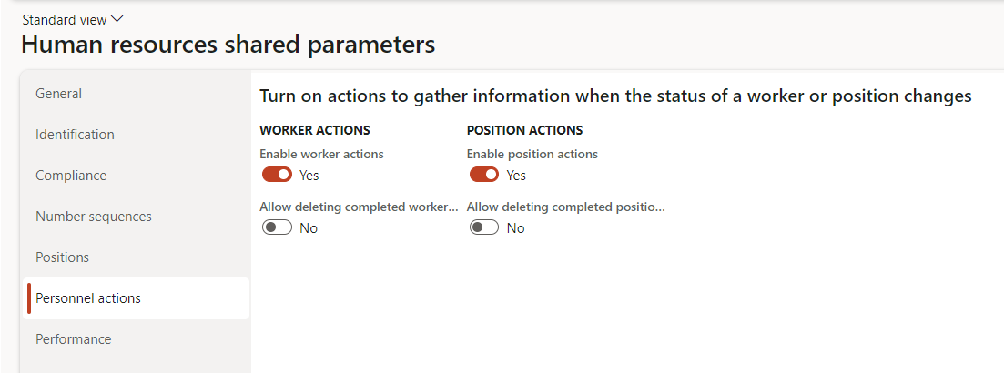The image size is (1004, 373).
Task: Click the truncated Allow deleting completed worker label
Action: 360,207
